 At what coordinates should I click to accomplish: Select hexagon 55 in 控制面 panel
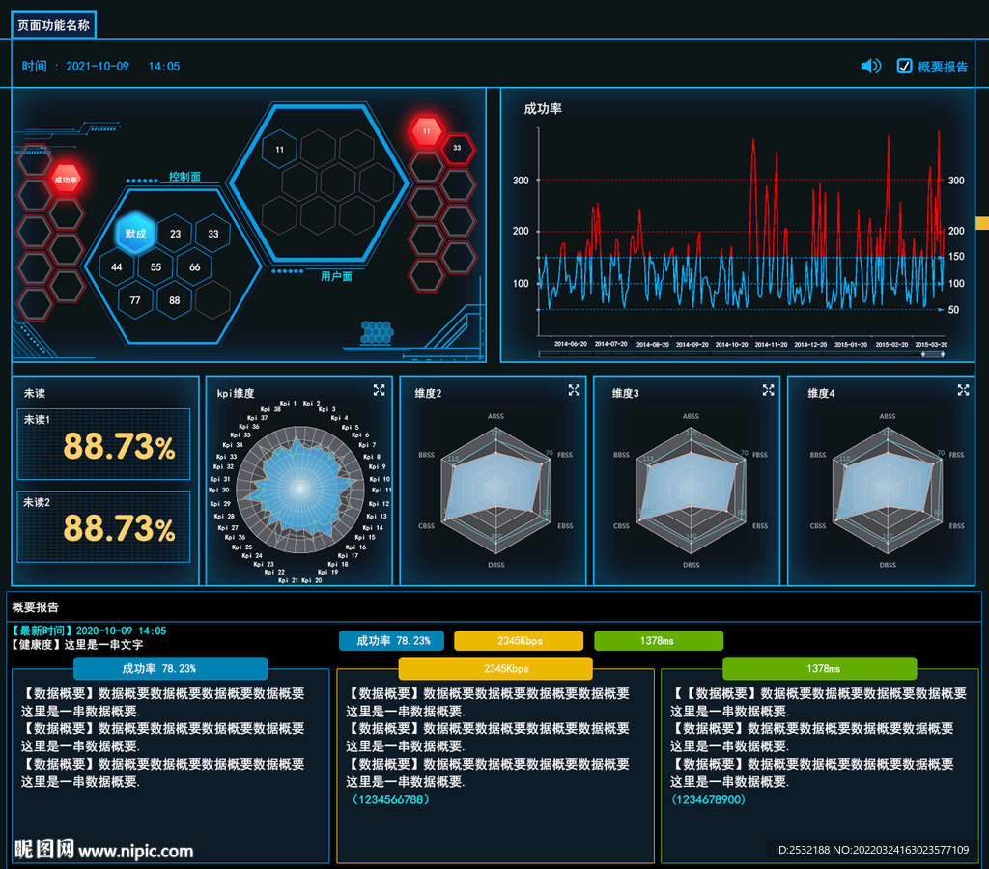point(155,266)
